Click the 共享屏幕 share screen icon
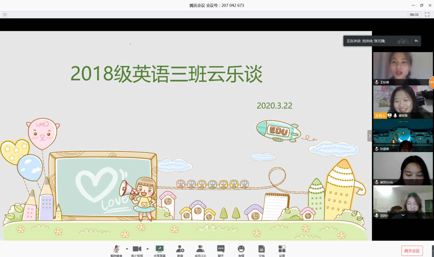This screenshot has width=434, height=257. pyautogui.click(x=159, y=249)
